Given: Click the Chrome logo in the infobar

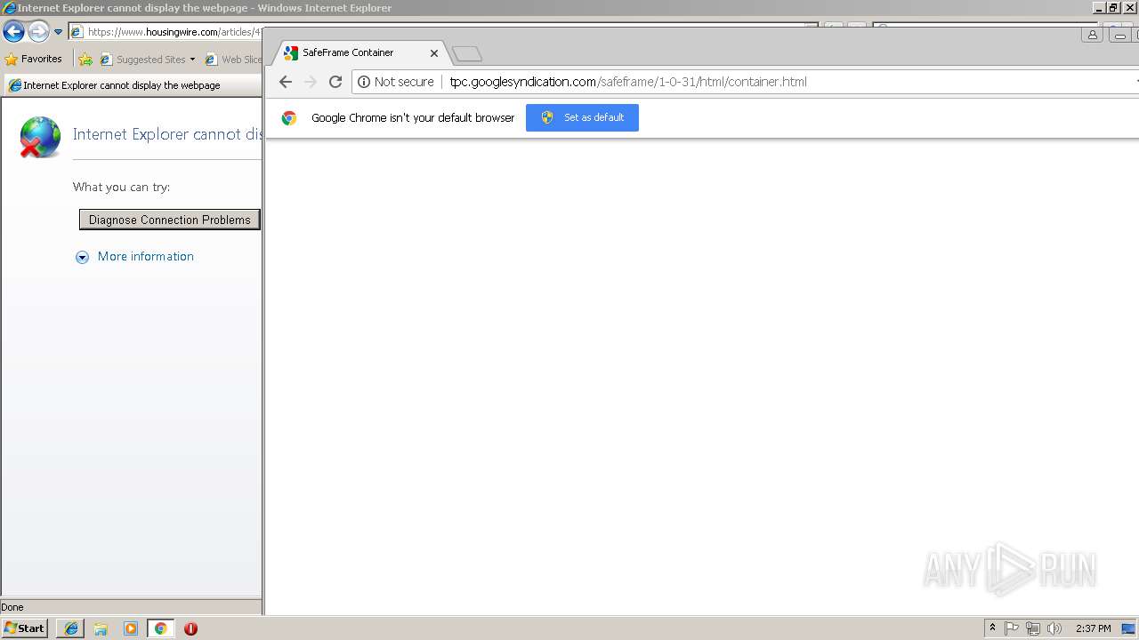Looking at the screenshot, I should pos(289,117).
